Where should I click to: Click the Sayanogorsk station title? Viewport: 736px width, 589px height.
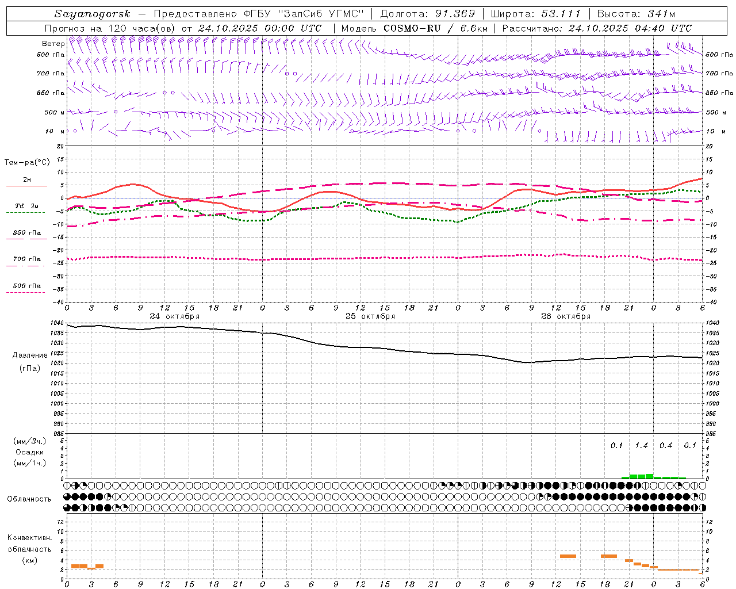93,14
